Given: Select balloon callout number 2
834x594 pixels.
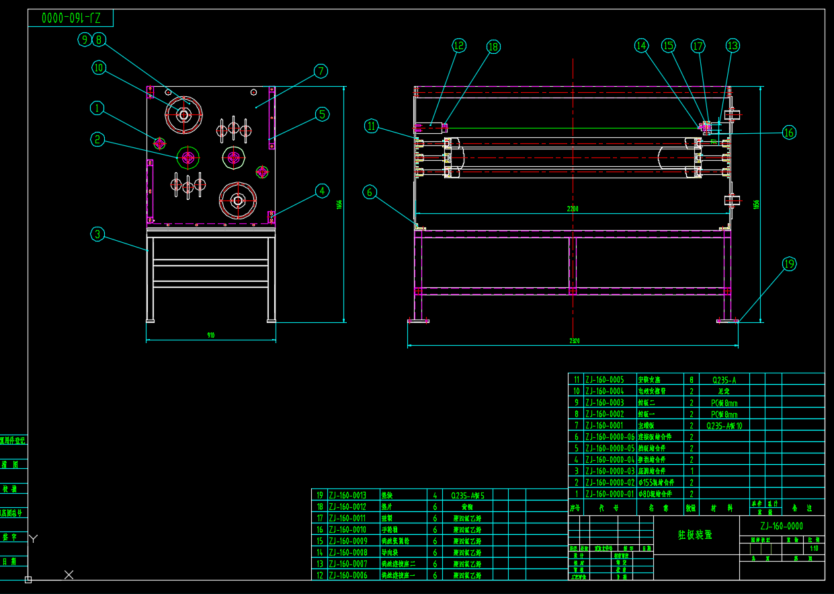Looking at the screenshot, I should [x=98, y=139].
